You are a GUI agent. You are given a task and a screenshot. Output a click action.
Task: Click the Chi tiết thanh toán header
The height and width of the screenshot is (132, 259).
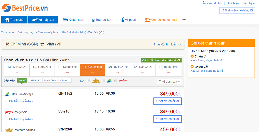221,43
